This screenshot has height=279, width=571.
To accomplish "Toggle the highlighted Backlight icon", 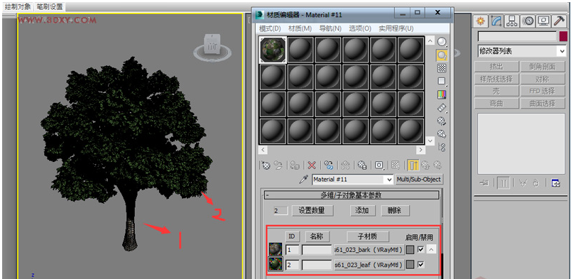I will pyautogui.click(x=442, y=55).
